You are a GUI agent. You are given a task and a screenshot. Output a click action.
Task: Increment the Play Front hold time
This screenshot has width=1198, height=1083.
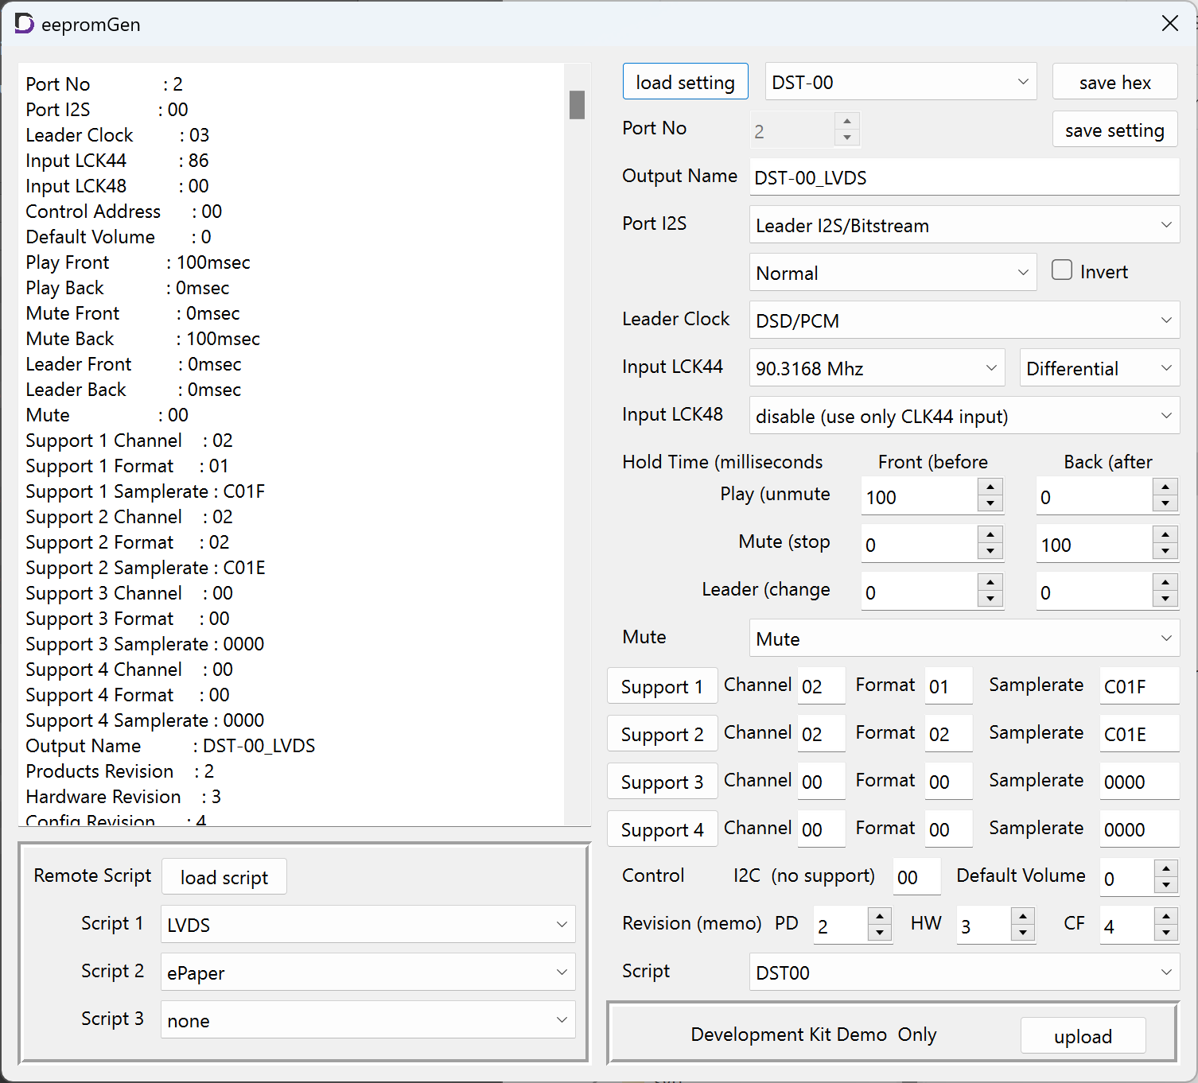coord(990,487)
